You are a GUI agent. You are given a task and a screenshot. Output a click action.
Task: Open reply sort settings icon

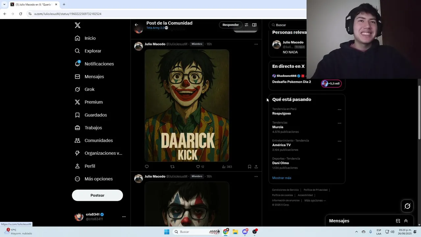click(x=246, y=25)
